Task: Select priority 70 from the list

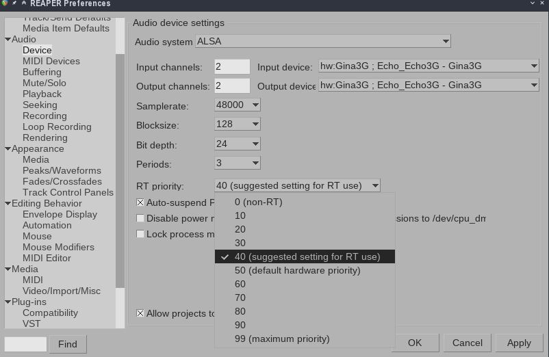Action: click(305, 297)
